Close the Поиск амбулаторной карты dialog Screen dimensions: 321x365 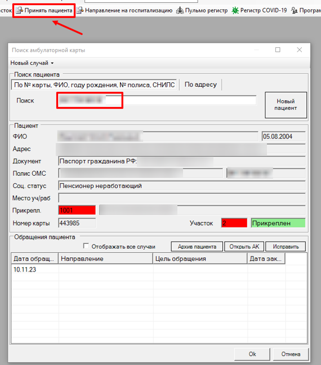pyautogui.click(x=300, y=50)
